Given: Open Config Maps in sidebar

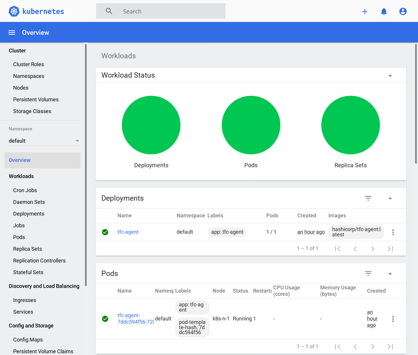Looking at the screenshot, I should (x=28, y=340).
